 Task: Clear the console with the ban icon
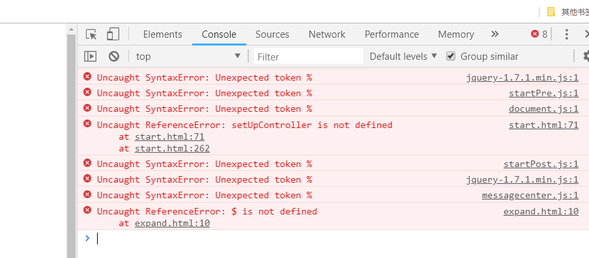click(114, 57)
